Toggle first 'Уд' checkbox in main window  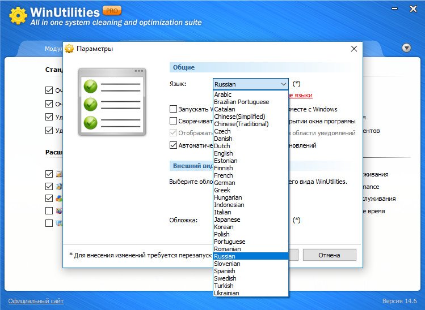tap(49, 117)
